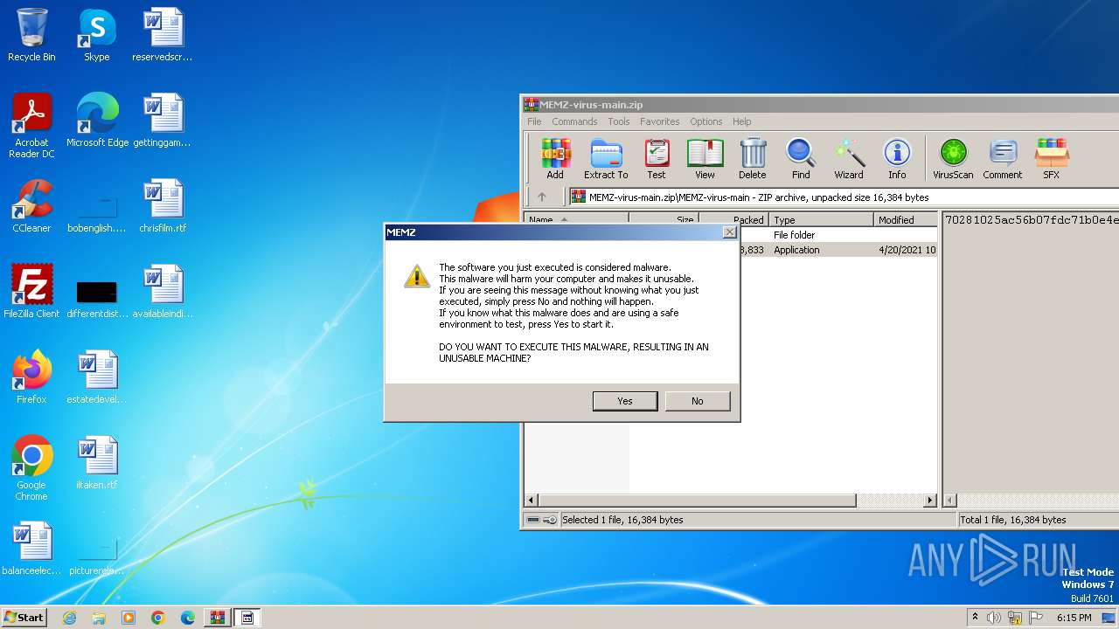
Task: Click the left arrow of the horizontal scrollbar
Action: (532, 501)
